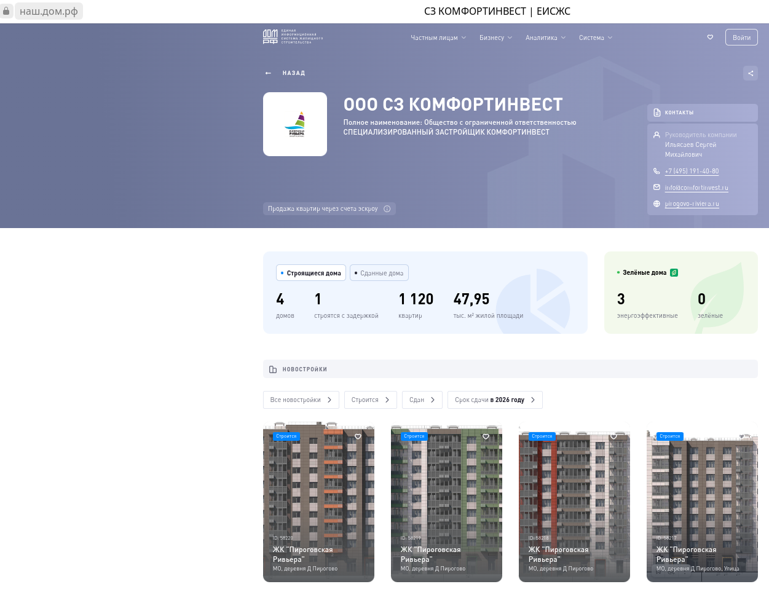Click the Войти button
Screen dimensions: 769x592
pyautogui.click(x=741, y=37)
